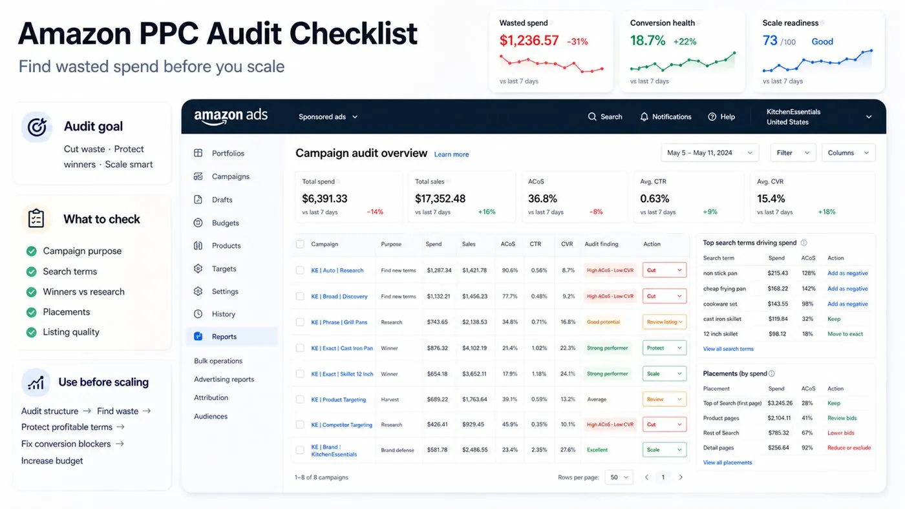Click the Reports icon in sidebar
This screenshot has height=509, width=905.
click(198, 337)
